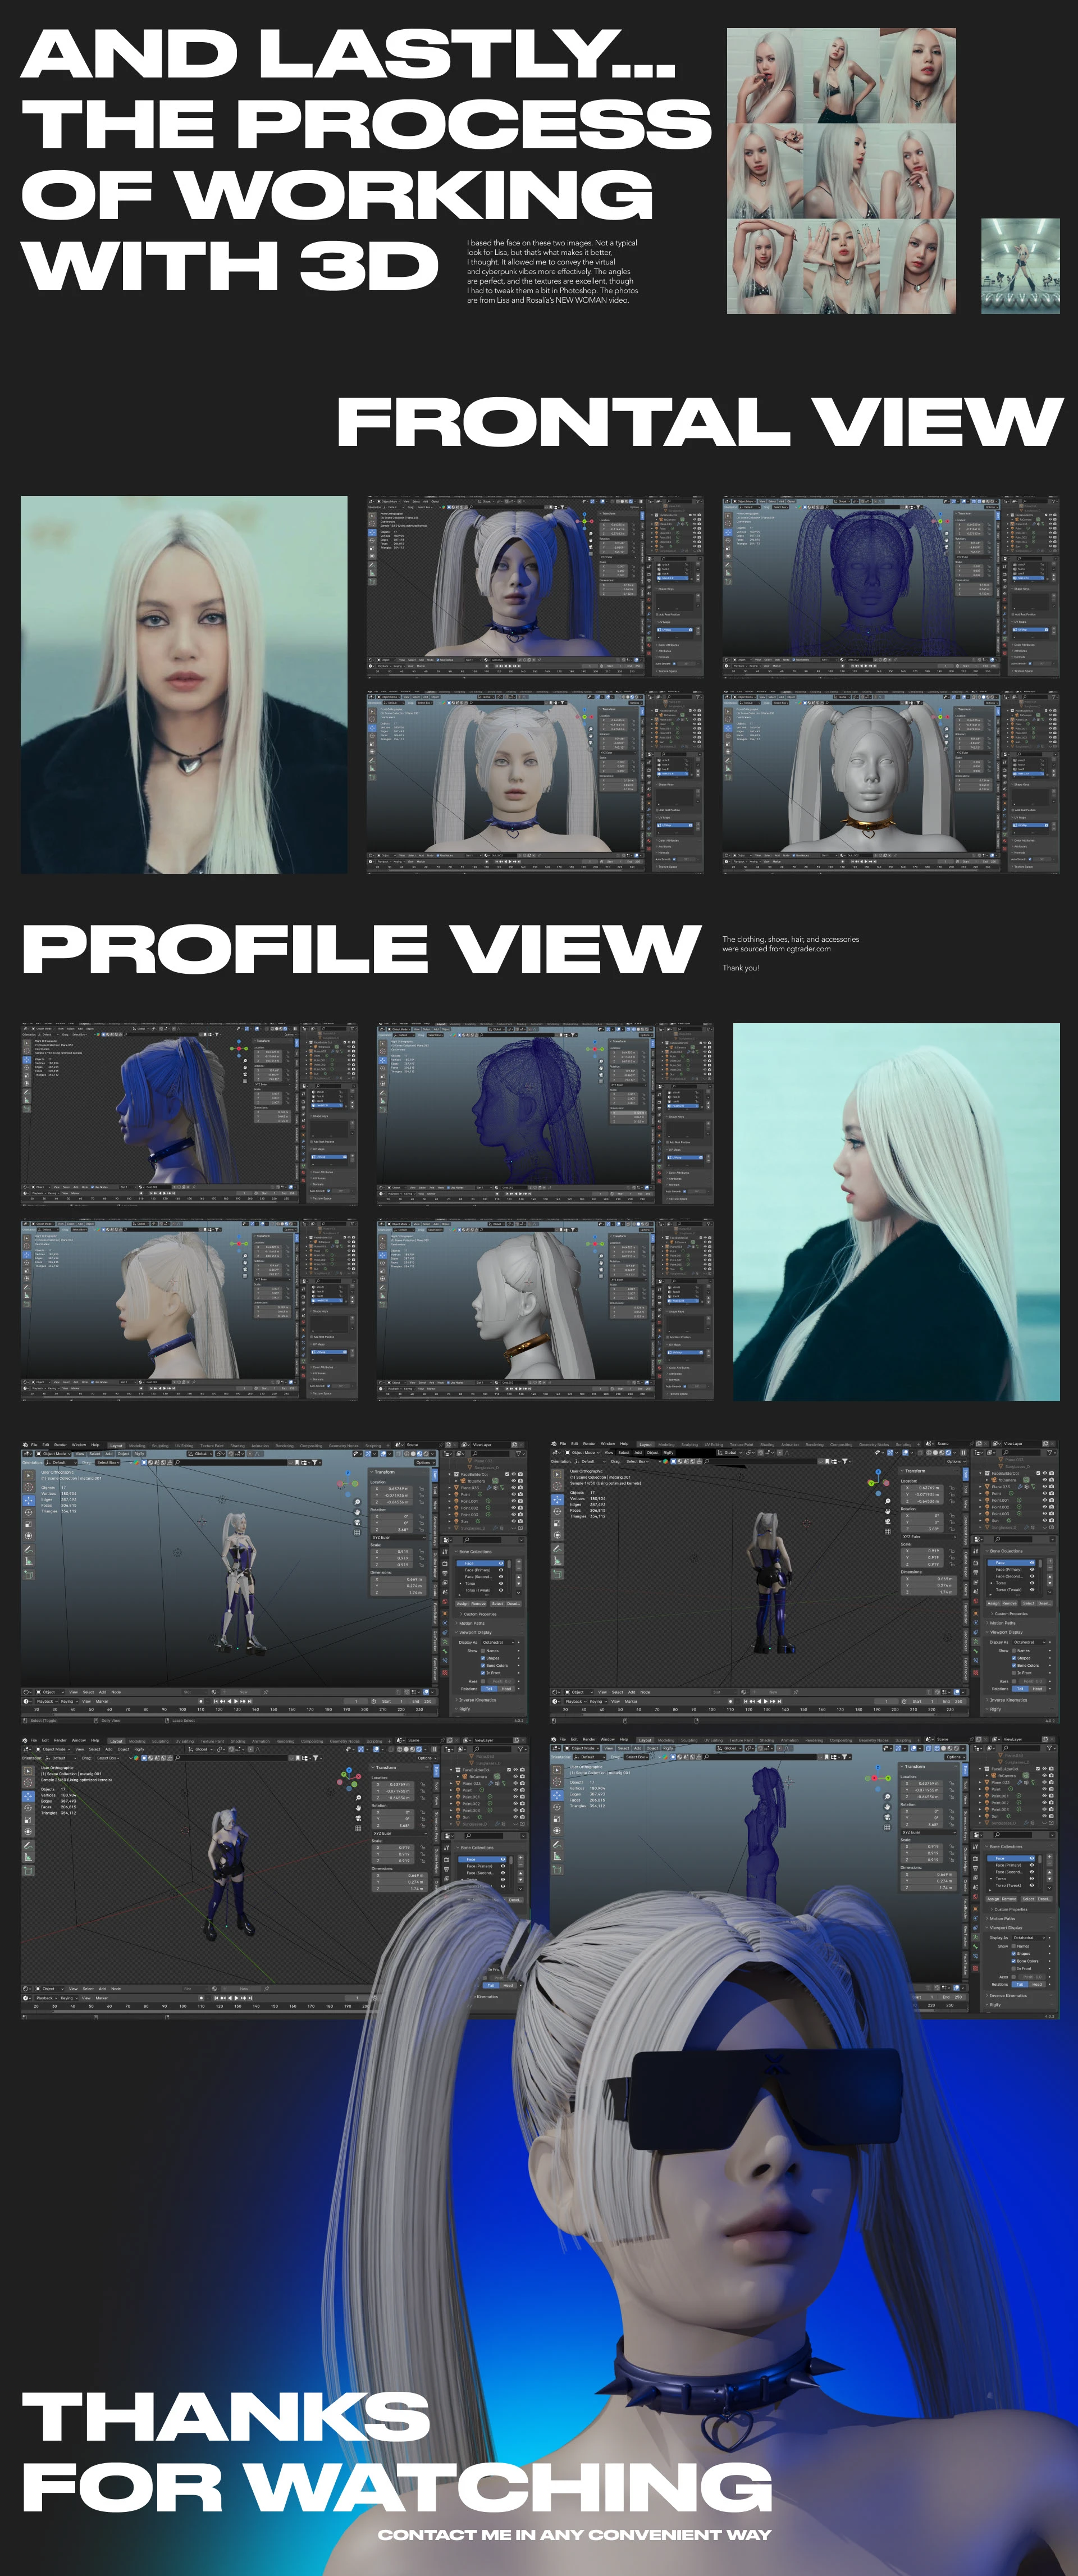Click Assign button in front-facing full-body Blender window

click(463, 1604)
